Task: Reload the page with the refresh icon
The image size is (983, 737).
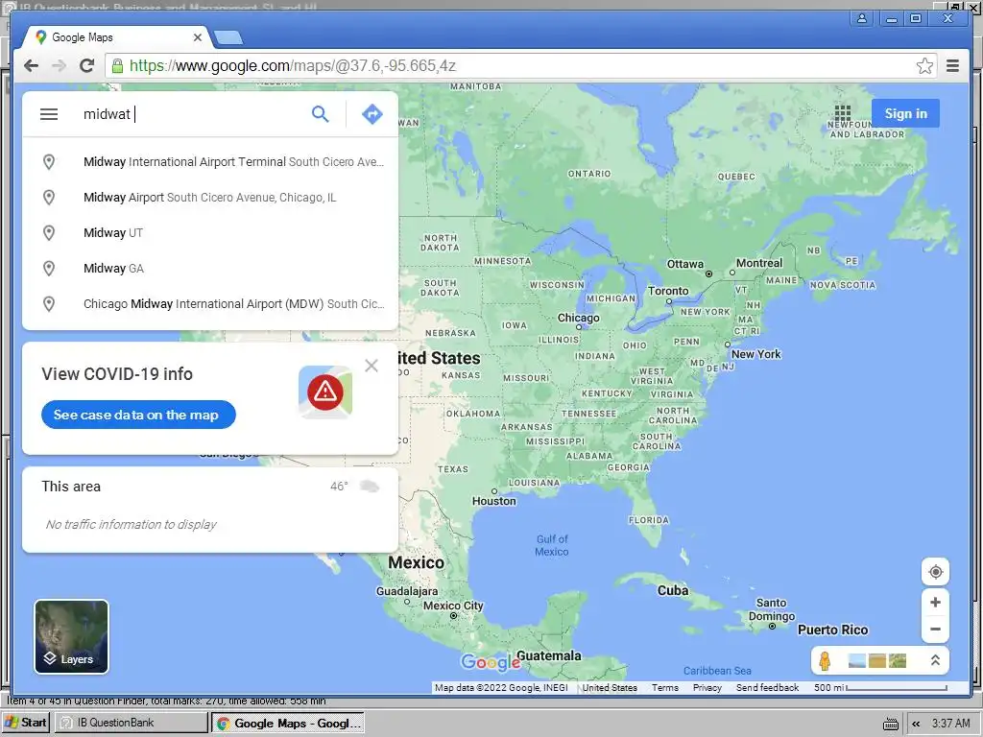Action: click(87, 65)
